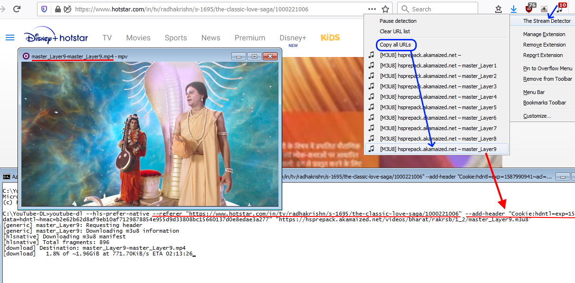Go forward with the browser arrow

(2, 9)
